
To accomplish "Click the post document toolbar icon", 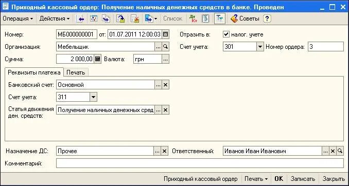I will point(120,19).
